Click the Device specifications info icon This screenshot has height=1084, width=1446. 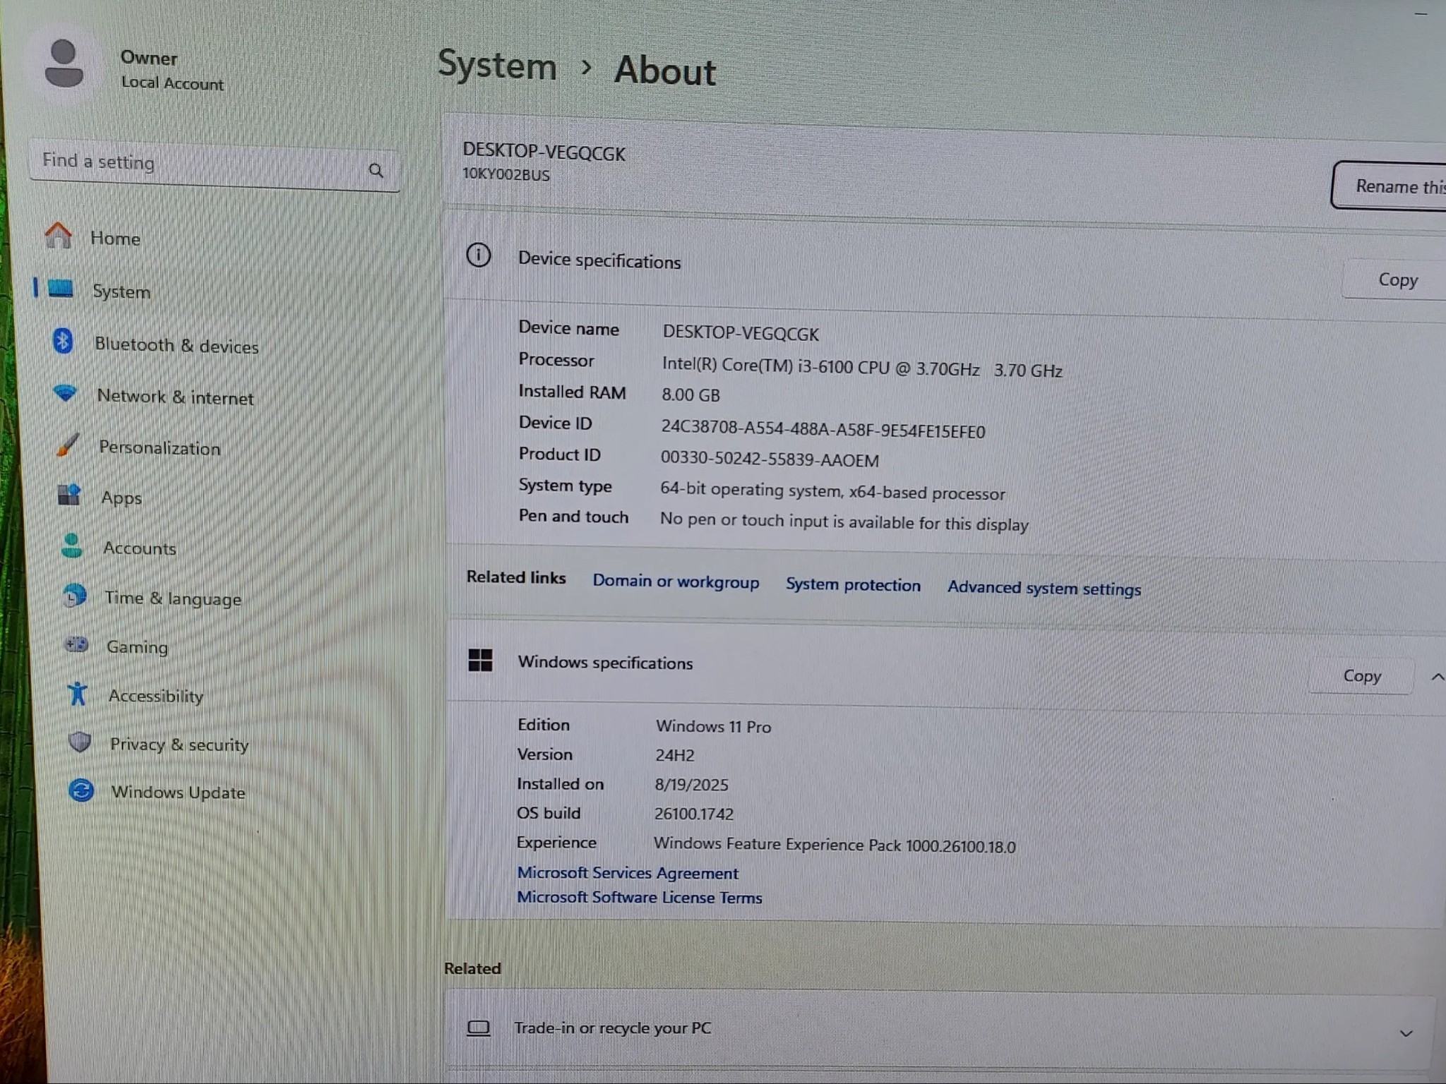pos(478,255)
